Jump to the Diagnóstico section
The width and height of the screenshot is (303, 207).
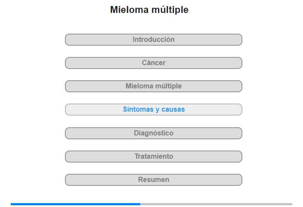click(153, 133)
